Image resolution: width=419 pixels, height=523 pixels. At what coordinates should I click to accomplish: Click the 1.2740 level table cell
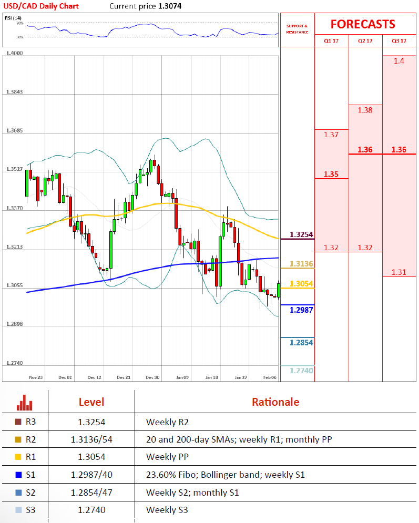click(x=91, y=510)
